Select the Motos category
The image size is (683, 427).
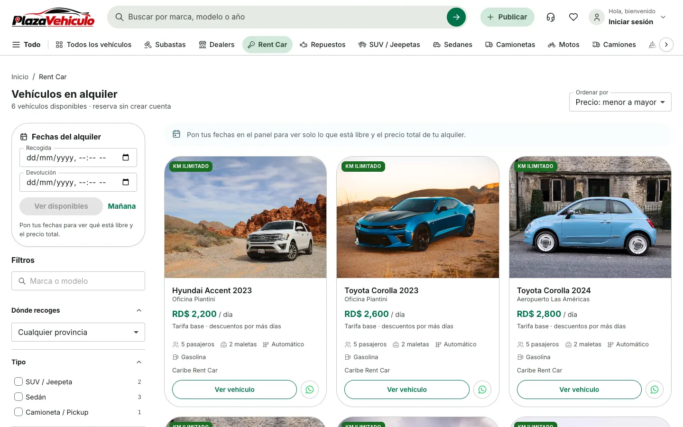[x=563, y=45]
